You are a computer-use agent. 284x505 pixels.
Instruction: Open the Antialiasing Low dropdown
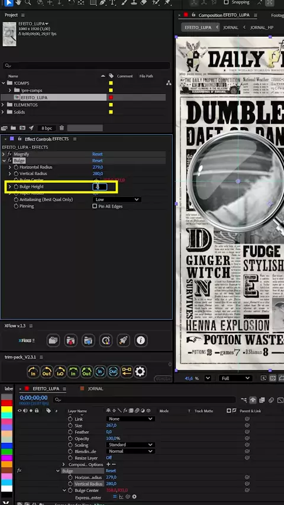(117, 200)
